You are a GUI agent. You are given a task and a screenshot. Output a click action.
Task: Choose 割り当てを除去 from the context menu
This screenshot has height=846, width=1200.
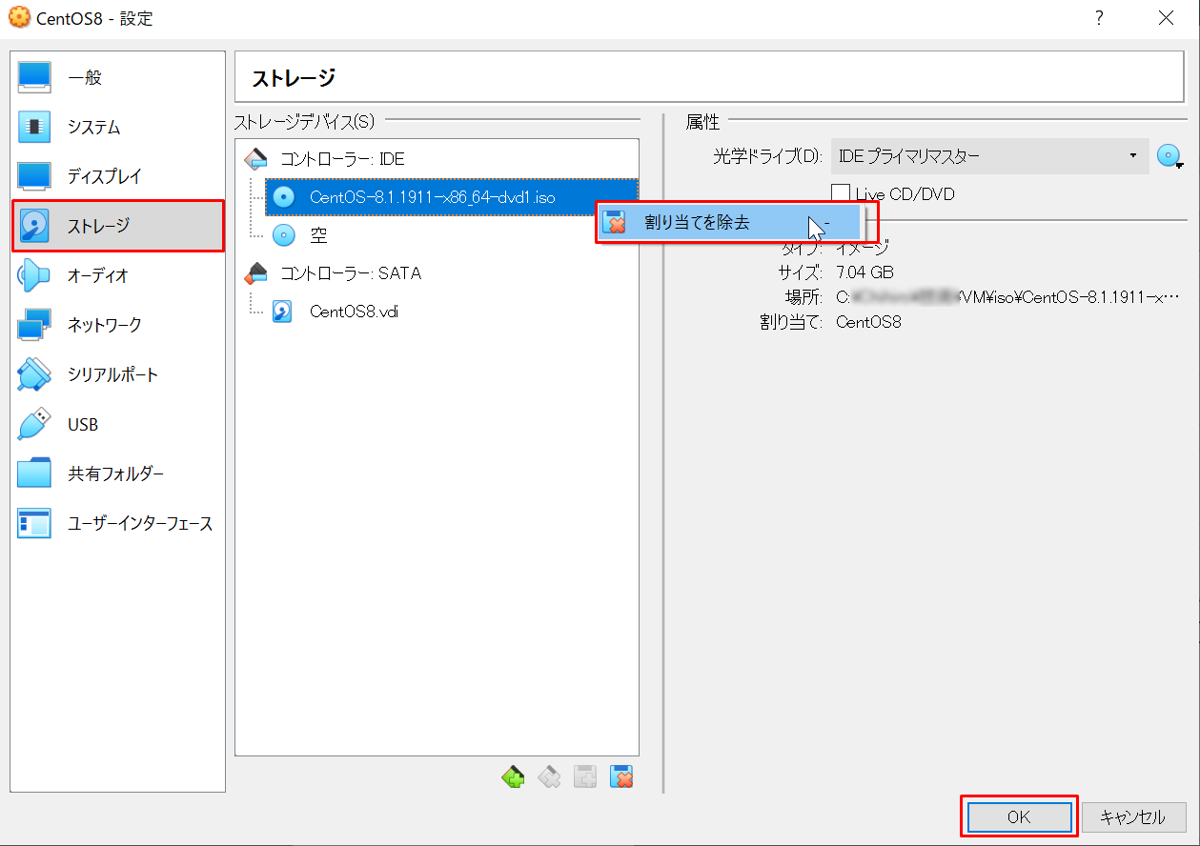pyautogui.click(x=730, y=223)
